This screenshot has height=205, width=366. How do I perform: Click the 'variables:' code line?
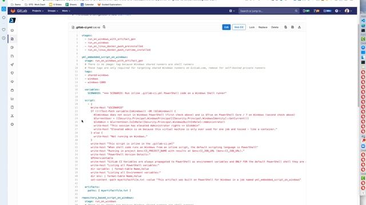92,90
